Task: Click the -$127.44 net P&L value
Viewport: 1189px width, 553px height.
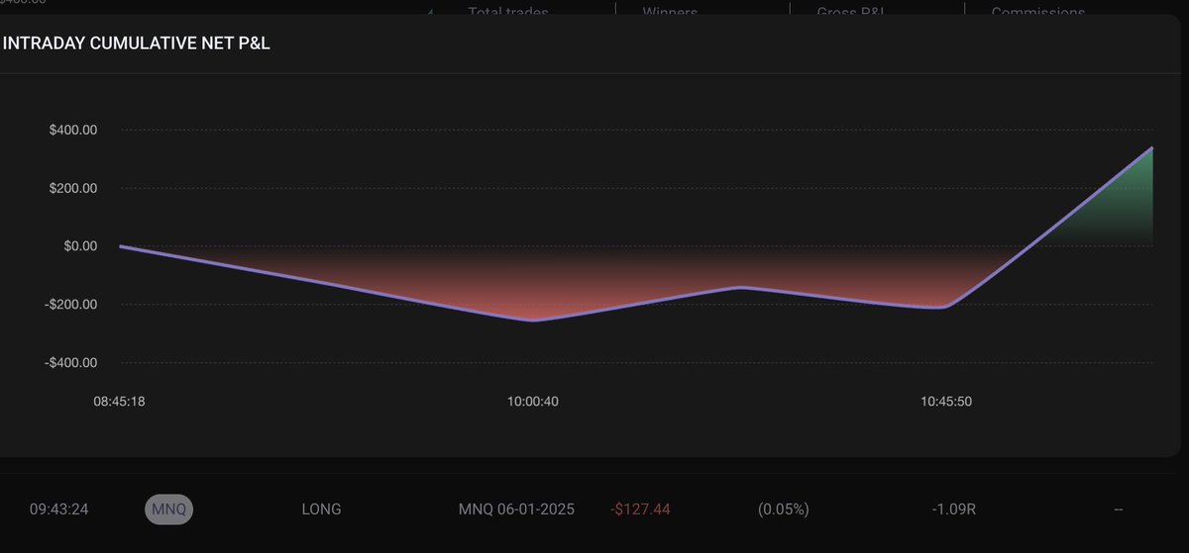Action: (640, 509)
